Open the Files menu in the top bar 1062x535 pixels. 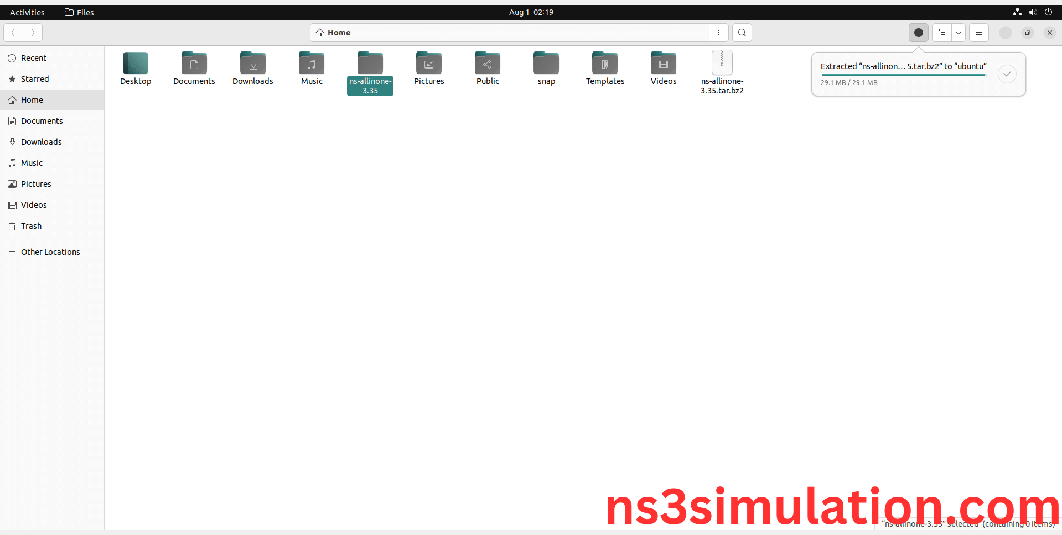79,12
